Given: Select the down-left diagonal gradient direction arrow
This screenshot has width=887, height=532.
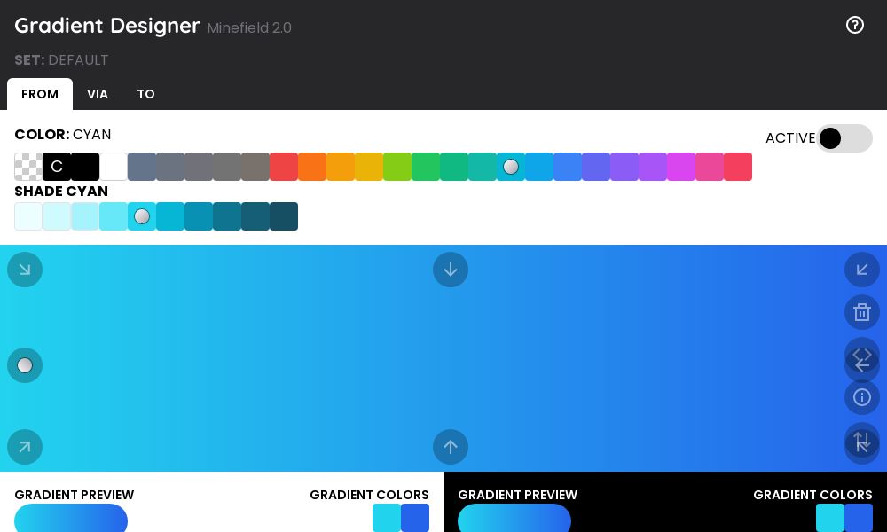Looking at the screenshot, I should pos(862,270).
